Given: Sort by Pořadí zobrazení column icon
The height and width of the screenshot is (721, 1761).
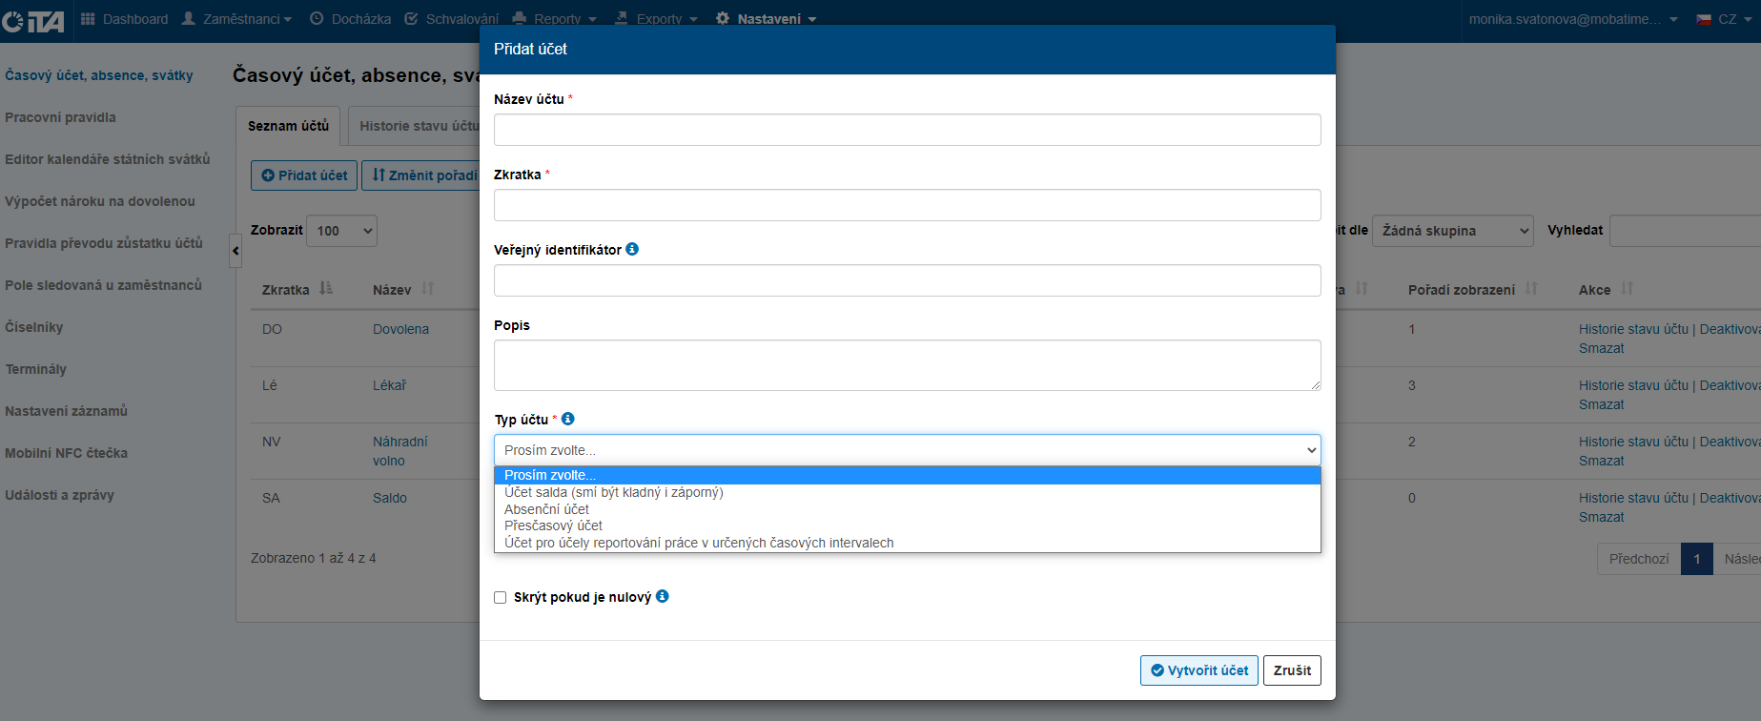Looking at the screenshot, I should 1531,288.
